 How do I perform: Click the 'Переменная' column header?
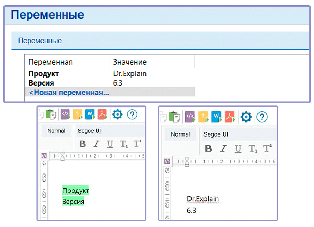pos(51,62)
